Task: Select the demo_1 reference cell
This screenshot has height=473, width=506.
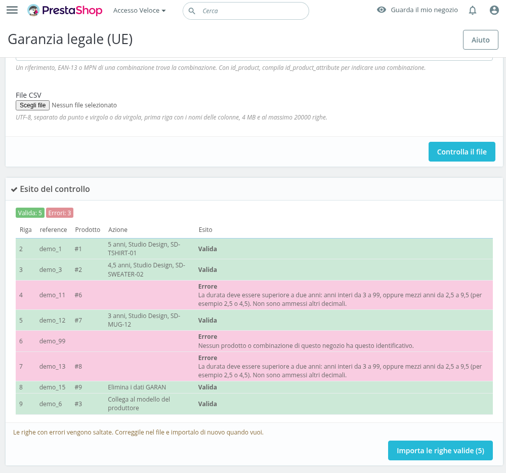Action: tap(50, 249)
